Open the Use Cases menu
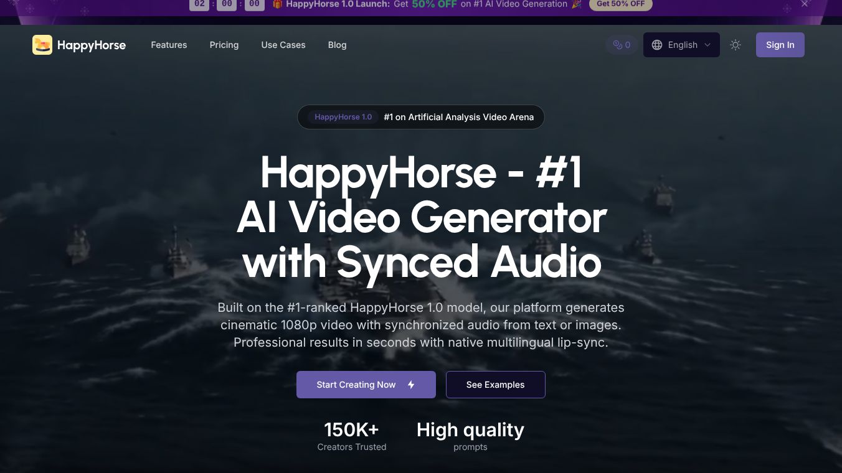Viewport: 842px width, 473px height. tap(283, 45)
